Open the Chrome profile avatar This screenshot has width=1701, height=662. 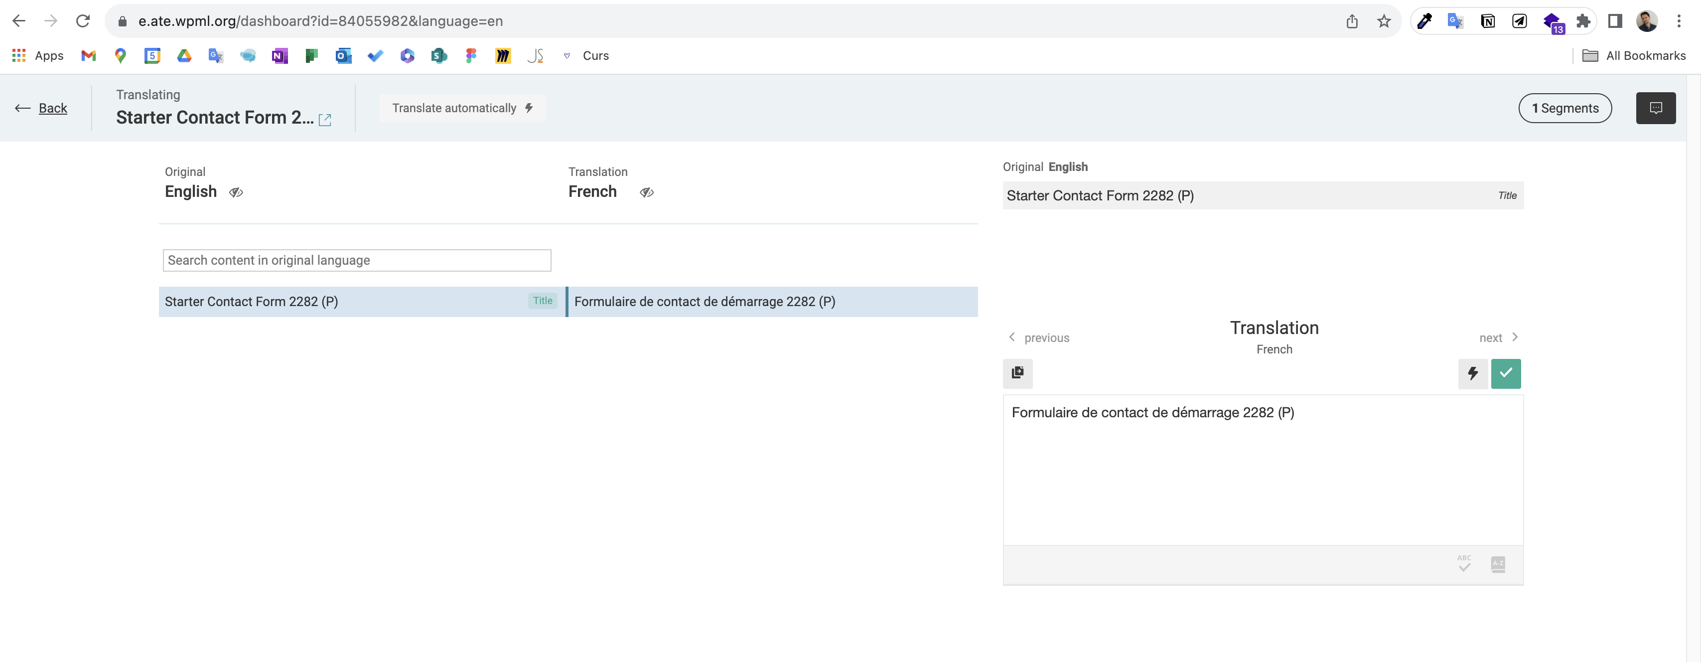[x=1647, y=21]
